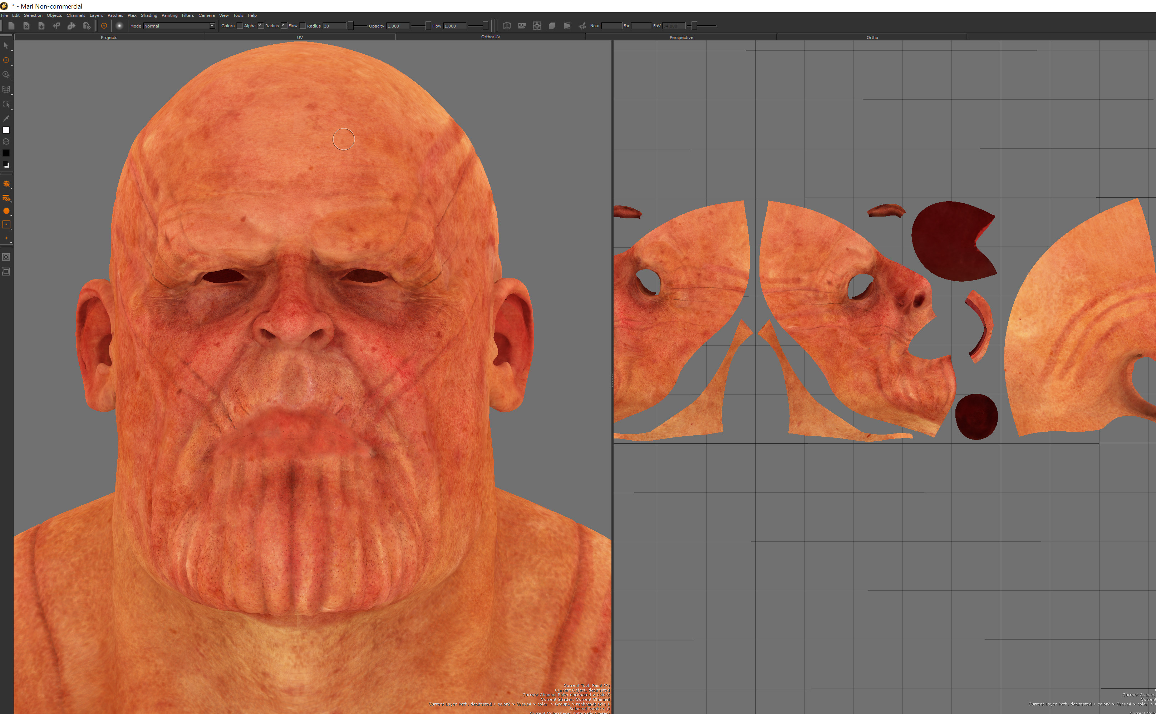Click the camera eye view icon

point(522,26)
